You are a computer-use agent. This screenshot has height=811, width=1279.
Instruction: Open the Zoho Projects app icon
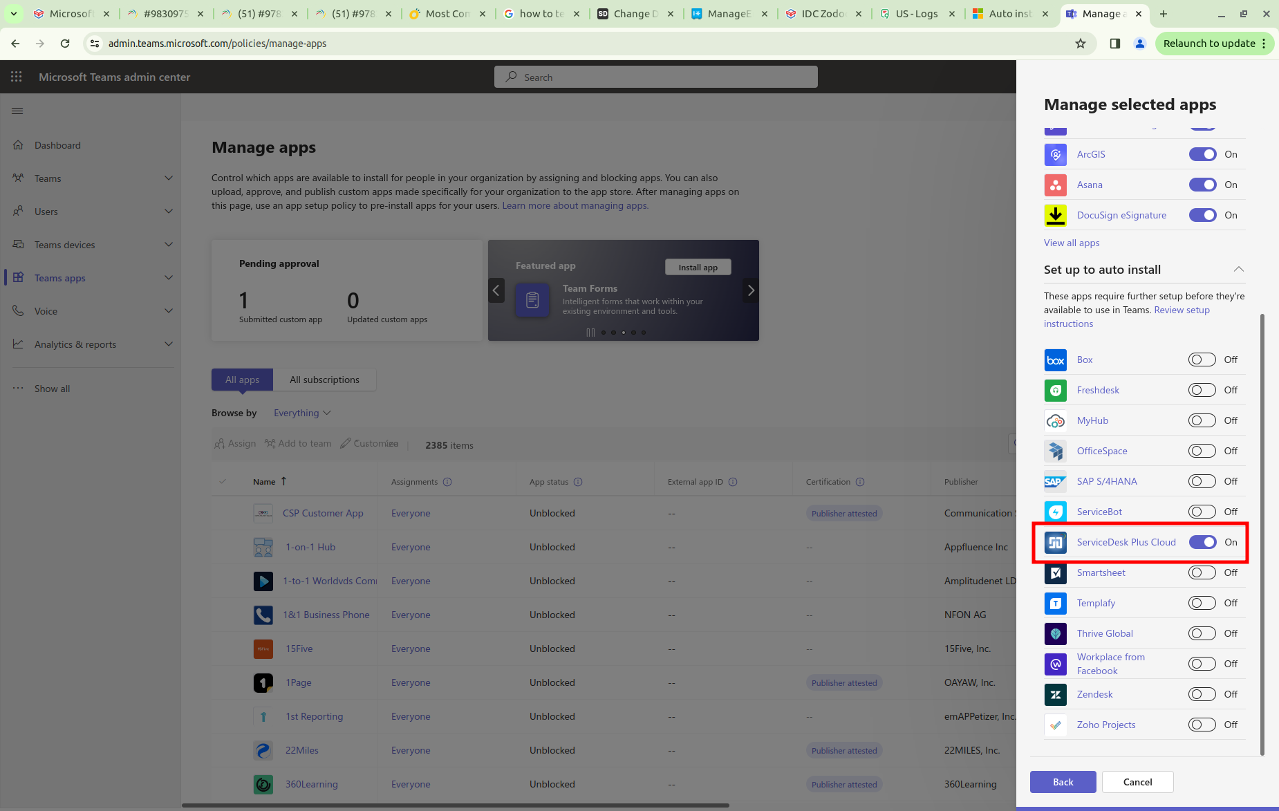point(1055,725)
